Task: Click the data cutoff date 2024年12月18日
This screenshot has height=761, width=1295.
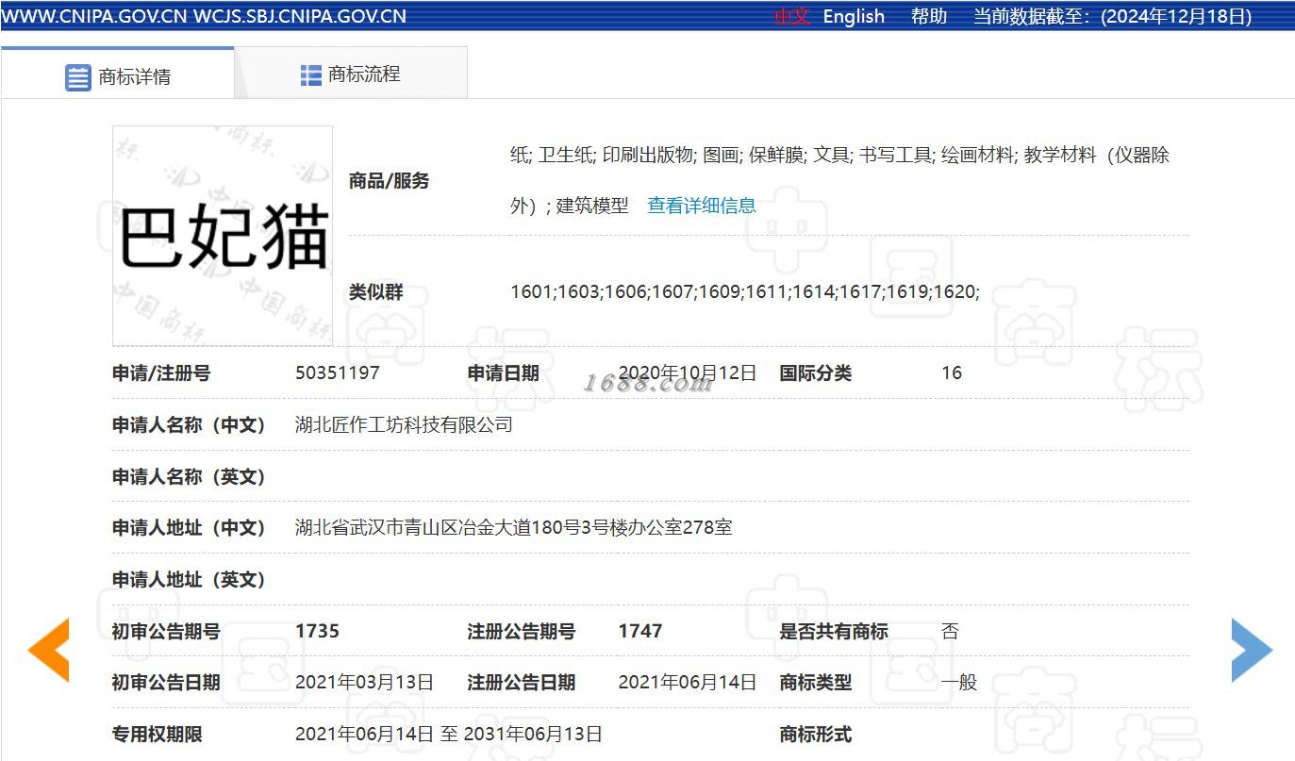Action: click(x=1176, y=16)
